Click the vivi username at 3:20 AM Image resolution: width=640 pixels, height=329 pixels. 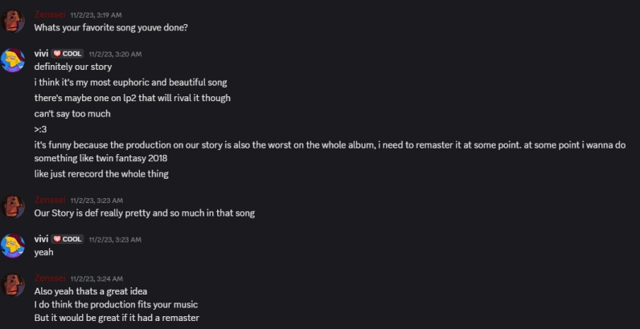pyautogui.click(x=41, y=54)
